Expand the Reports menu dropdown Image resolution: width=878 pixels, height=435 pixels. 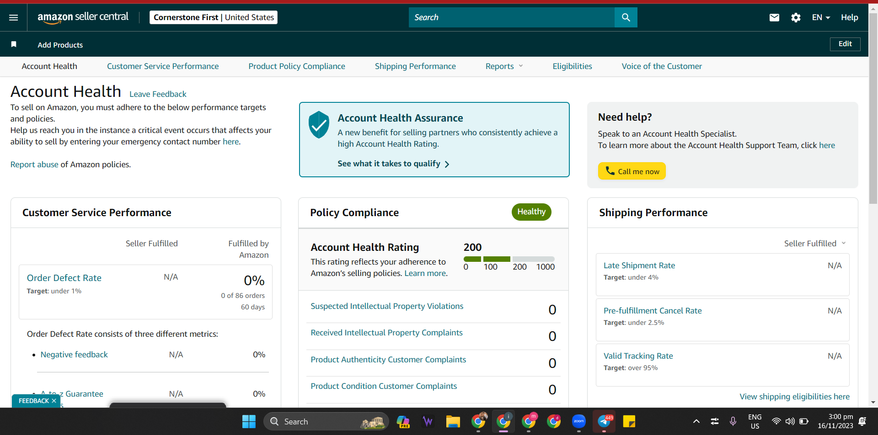[504, 66]
